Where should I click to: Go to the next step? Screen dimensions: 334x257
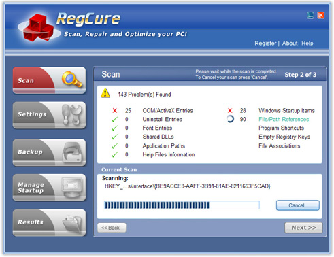coord(303,228)
